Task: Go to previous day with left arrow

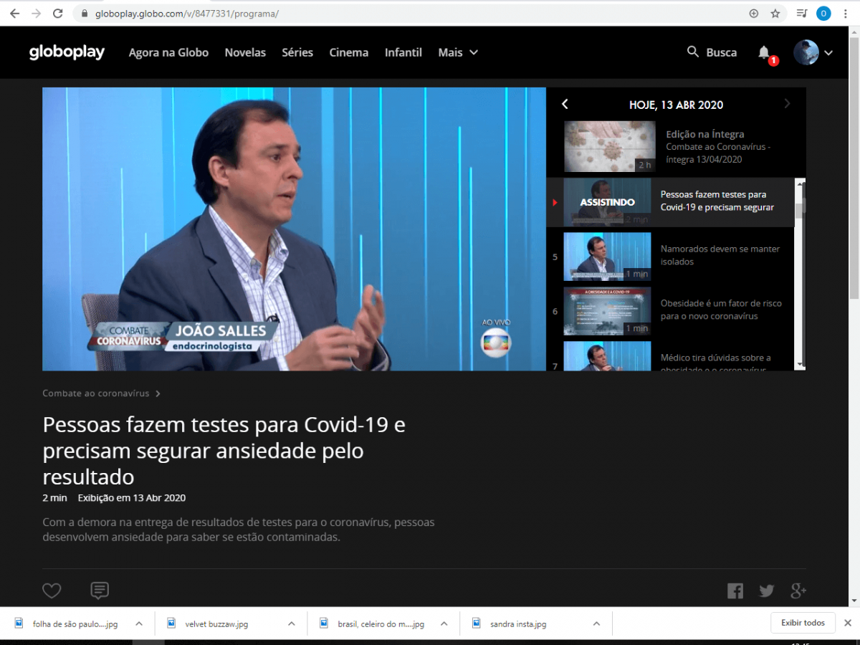Action: 565,104
